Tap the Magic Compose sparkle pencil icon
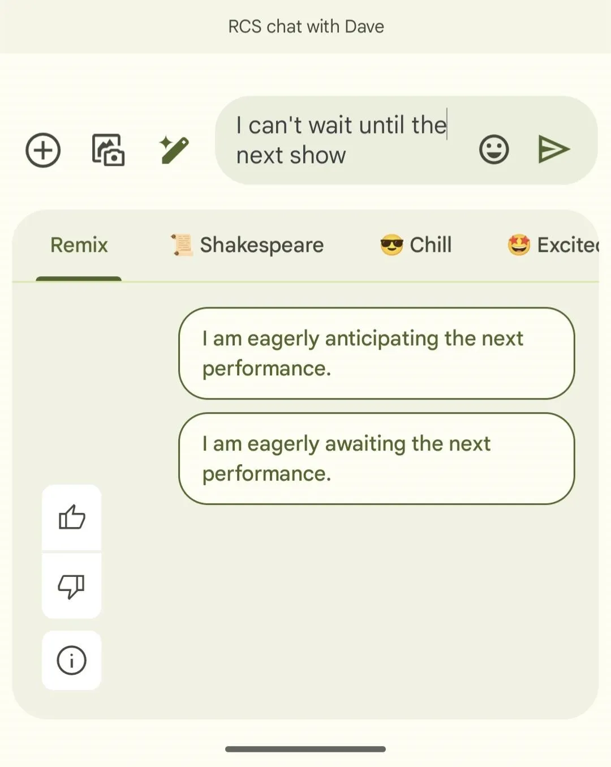 tap(174, 150)
